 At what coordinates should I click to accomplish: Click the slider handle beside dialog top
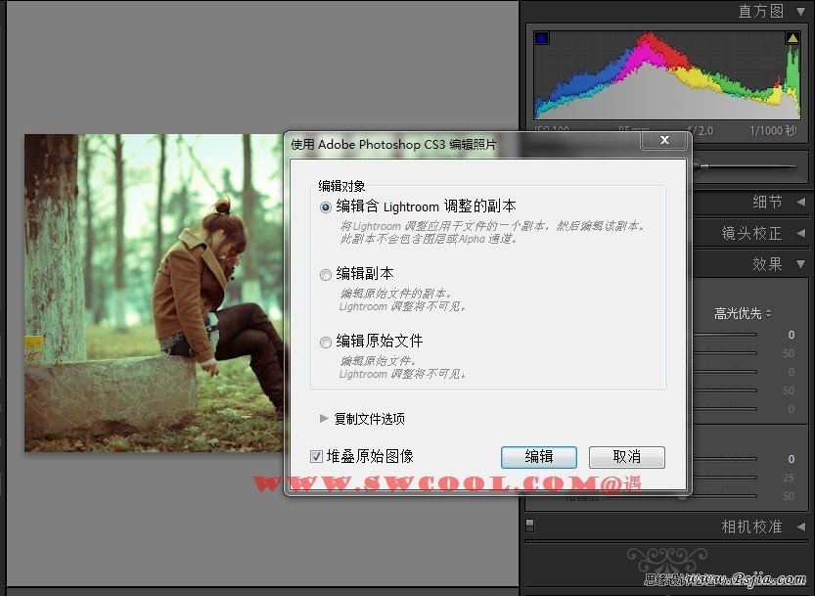pyautogui.click(x=703, y=166)
